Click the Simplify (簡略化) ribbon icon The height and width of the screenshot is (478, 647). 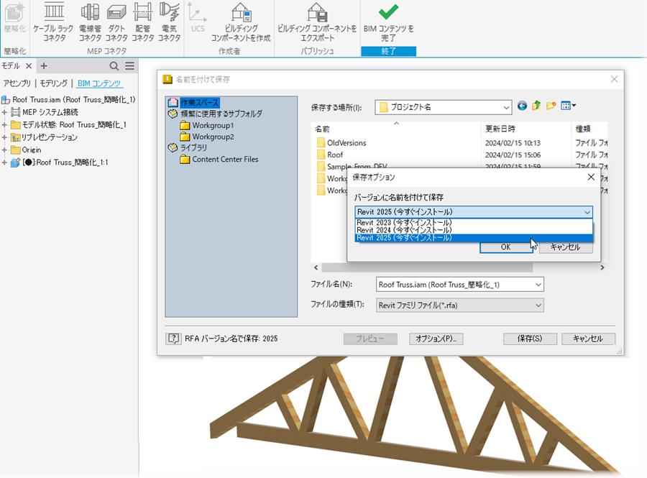point(15,18)
